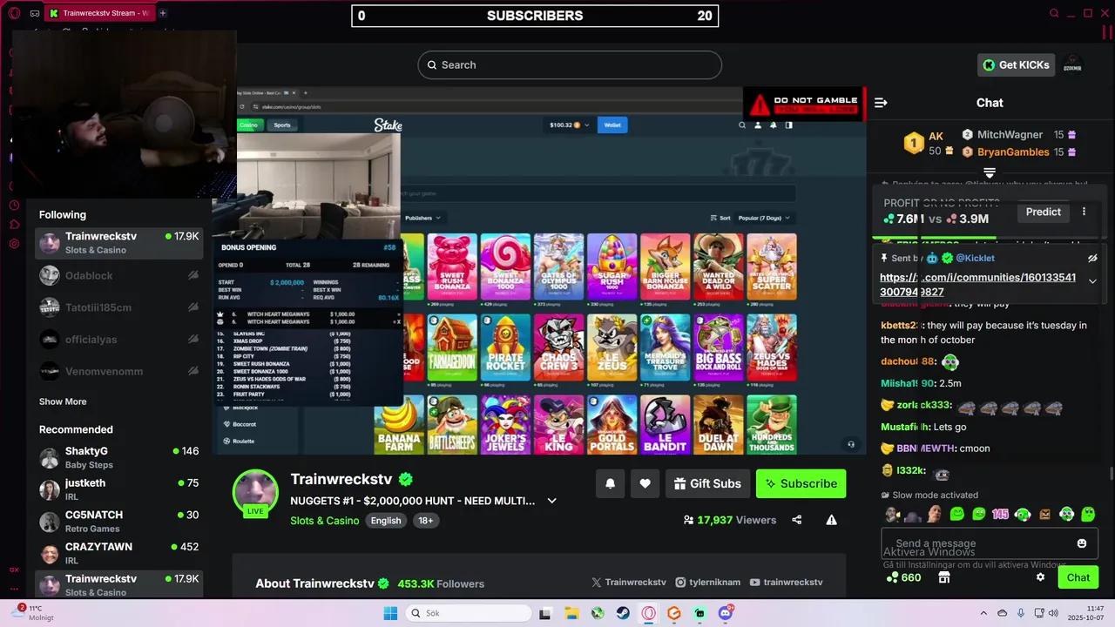Viewport: 1115px width, 627px height.
Task: Click the Subscribe button
Action: pyautogui.click(x=801, y=483)
